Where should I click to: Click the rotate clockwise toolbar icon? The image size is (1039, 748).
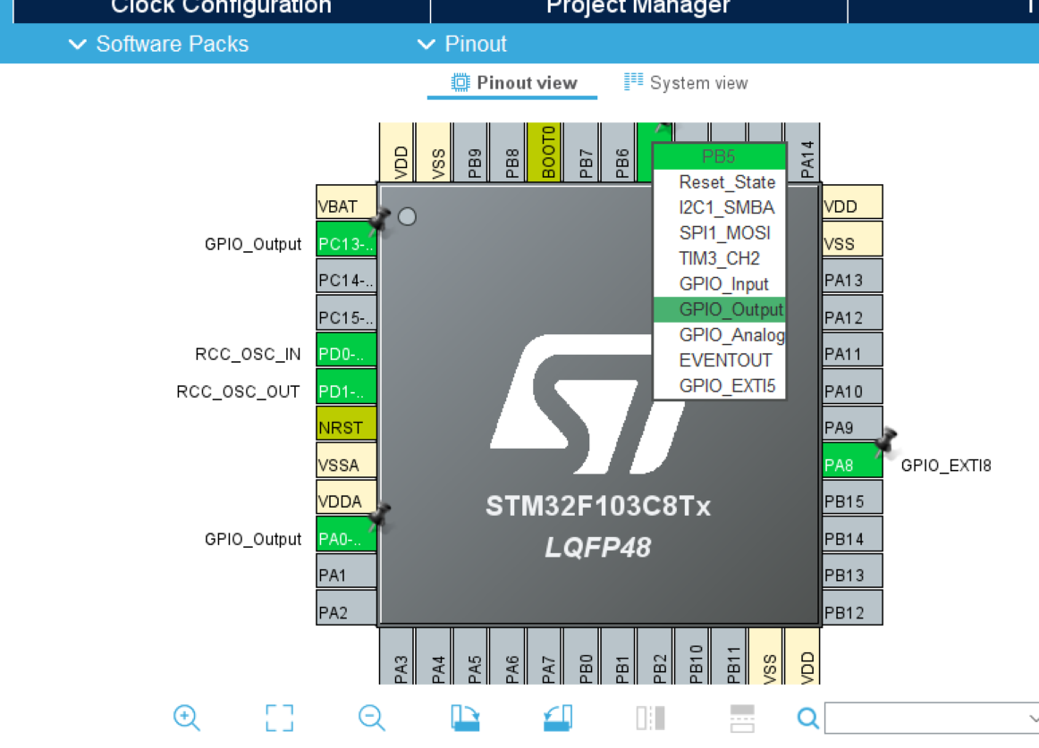pyautogui.click(x=464, y=718)
